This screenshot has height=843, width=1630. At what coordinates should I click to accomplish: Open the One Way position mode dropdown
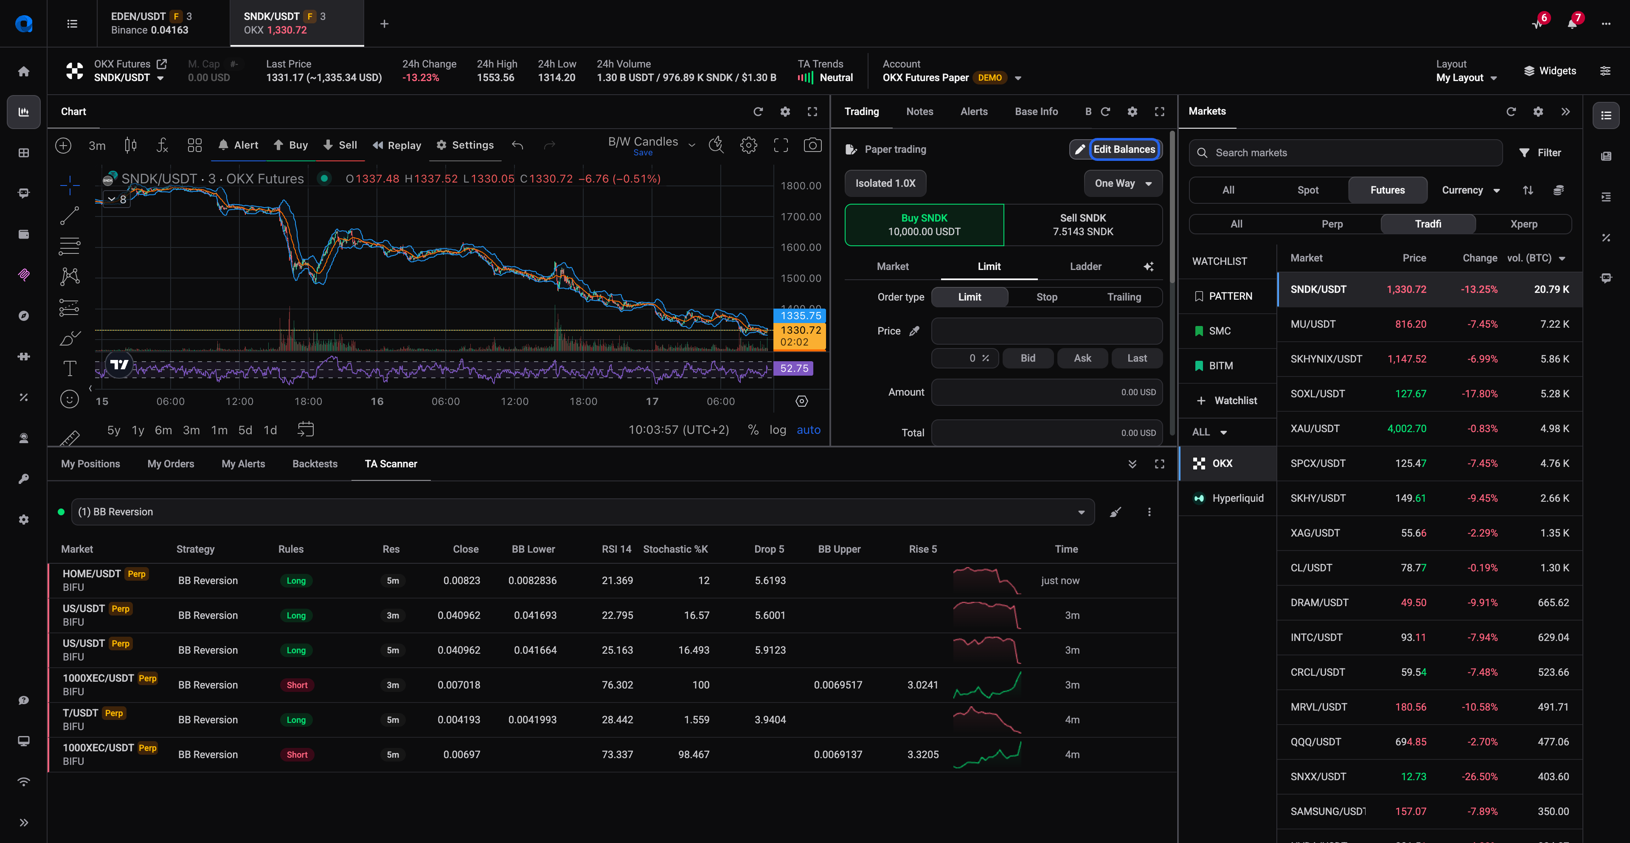(1123, 183)
